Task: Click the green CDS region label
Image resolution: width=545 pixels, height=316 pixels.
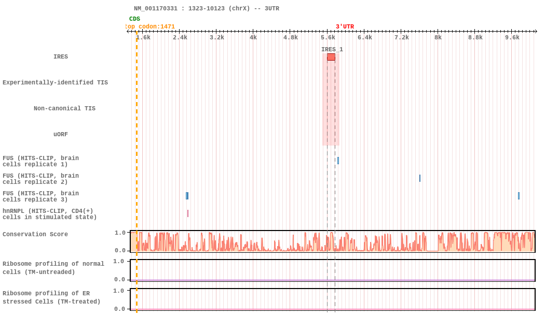Action: (134, 19)
